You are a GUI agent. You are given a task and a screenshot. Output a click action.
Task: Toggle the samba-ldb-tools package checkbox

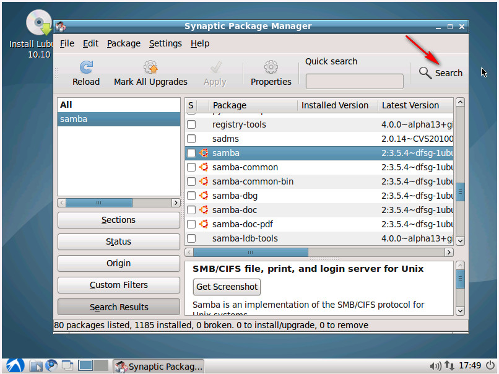click(x=191, y=238)
